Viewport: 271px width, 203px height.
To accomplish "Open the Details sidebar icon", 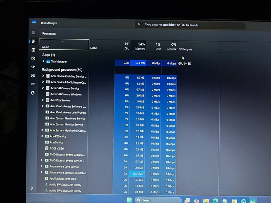I will pos(33,84).
